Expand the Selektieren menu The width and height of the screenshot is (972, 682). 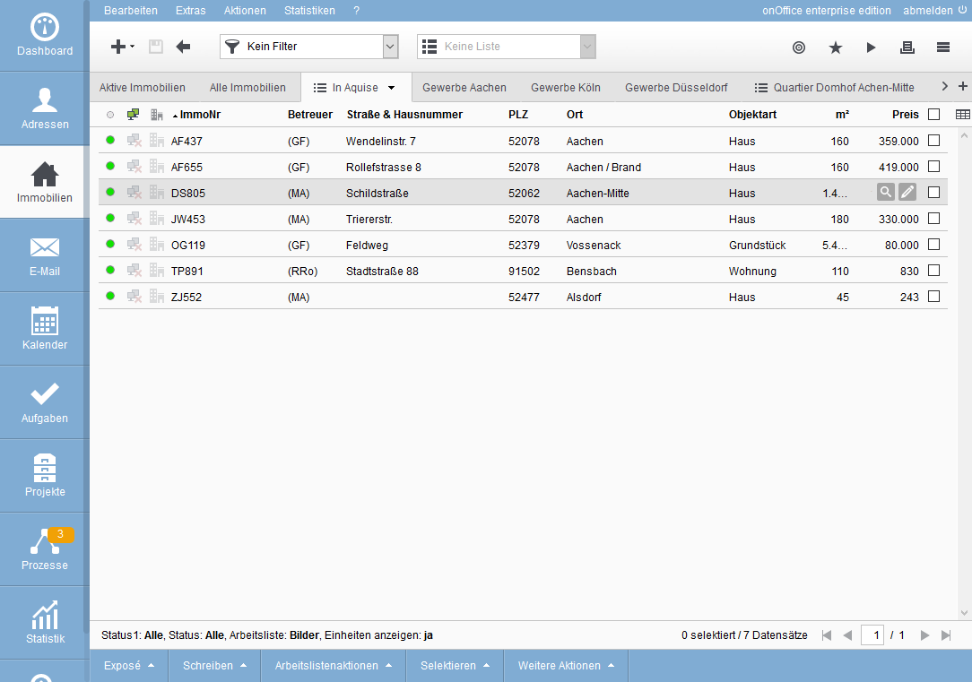pyautogui.click(x=455, y=665)
